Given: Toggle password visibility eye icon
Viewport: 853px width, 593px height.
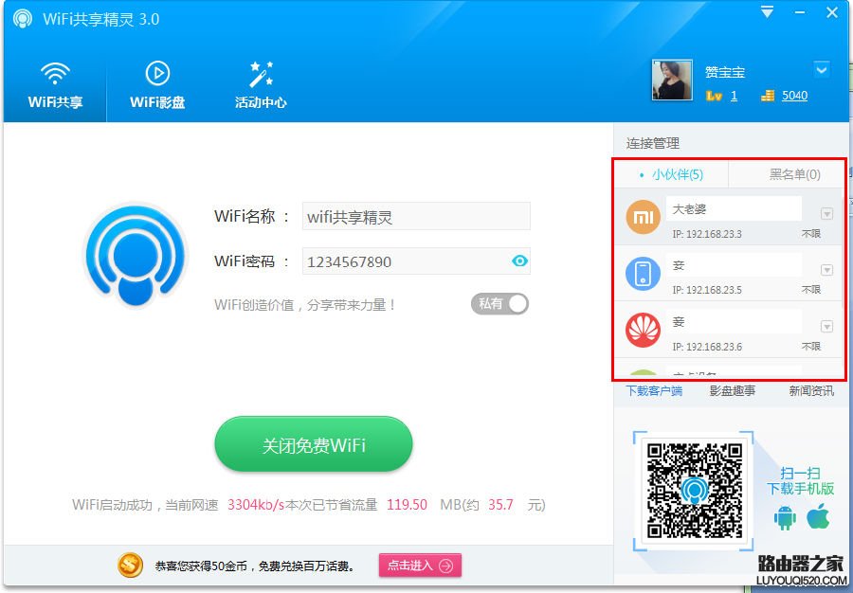Looking at the screenshot, I should 519,261.
